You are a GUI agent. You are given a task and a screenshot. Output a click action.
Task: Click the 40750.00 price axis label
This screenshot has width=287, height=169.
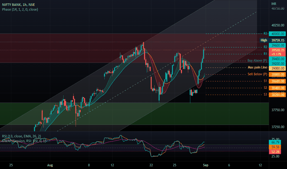(278, 8)
